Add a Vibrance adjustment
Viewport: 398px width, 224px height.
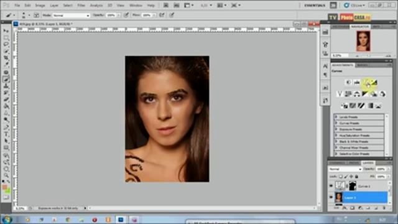[340, 94]
